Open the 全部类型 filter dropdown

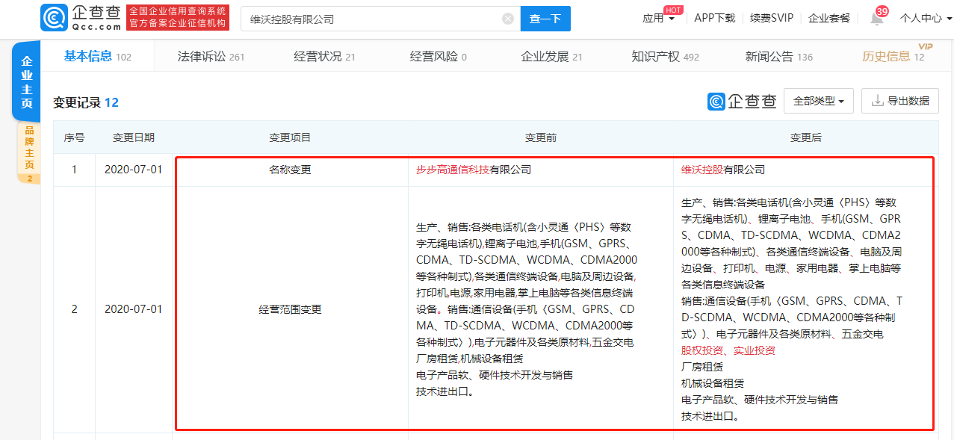(x=818, y=102)
